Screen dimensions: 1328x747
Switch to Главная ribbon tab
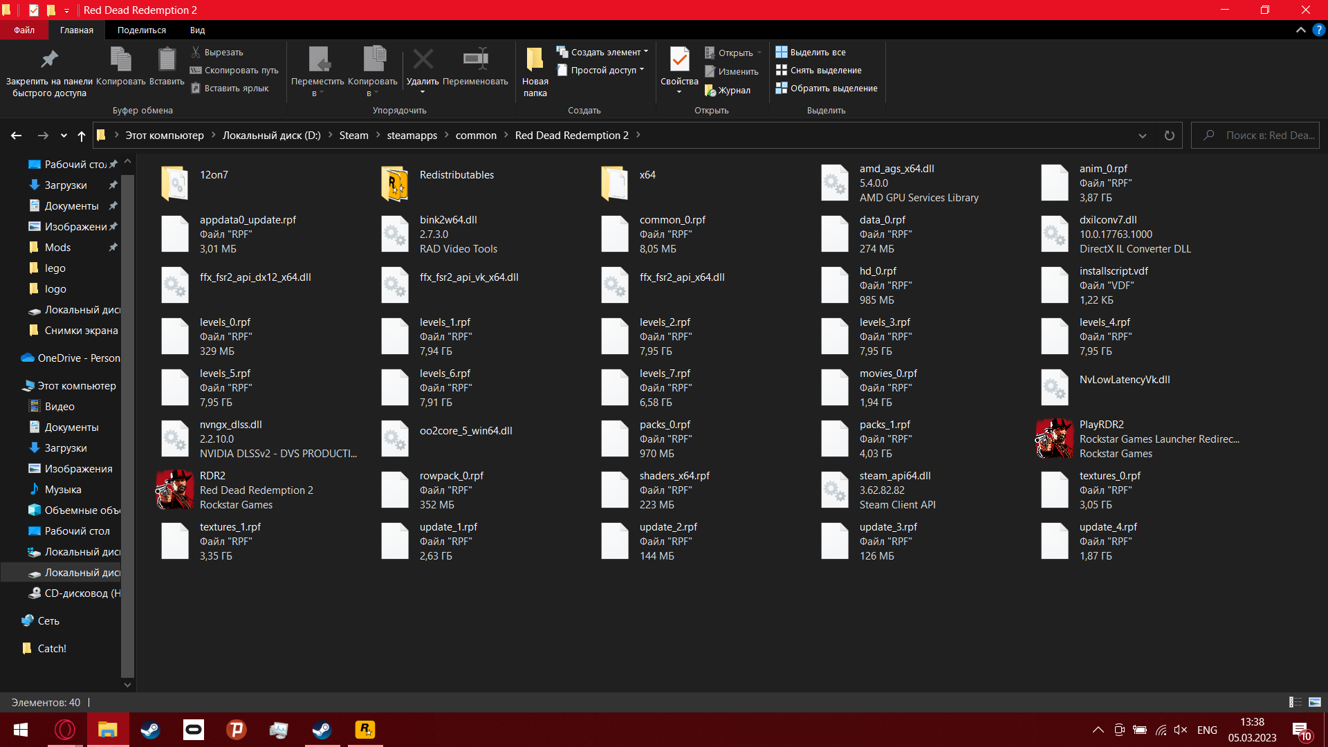(76, 30)
